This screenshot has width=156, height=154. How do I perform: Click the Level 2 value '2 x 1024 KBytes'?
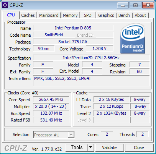pos(112,113)
